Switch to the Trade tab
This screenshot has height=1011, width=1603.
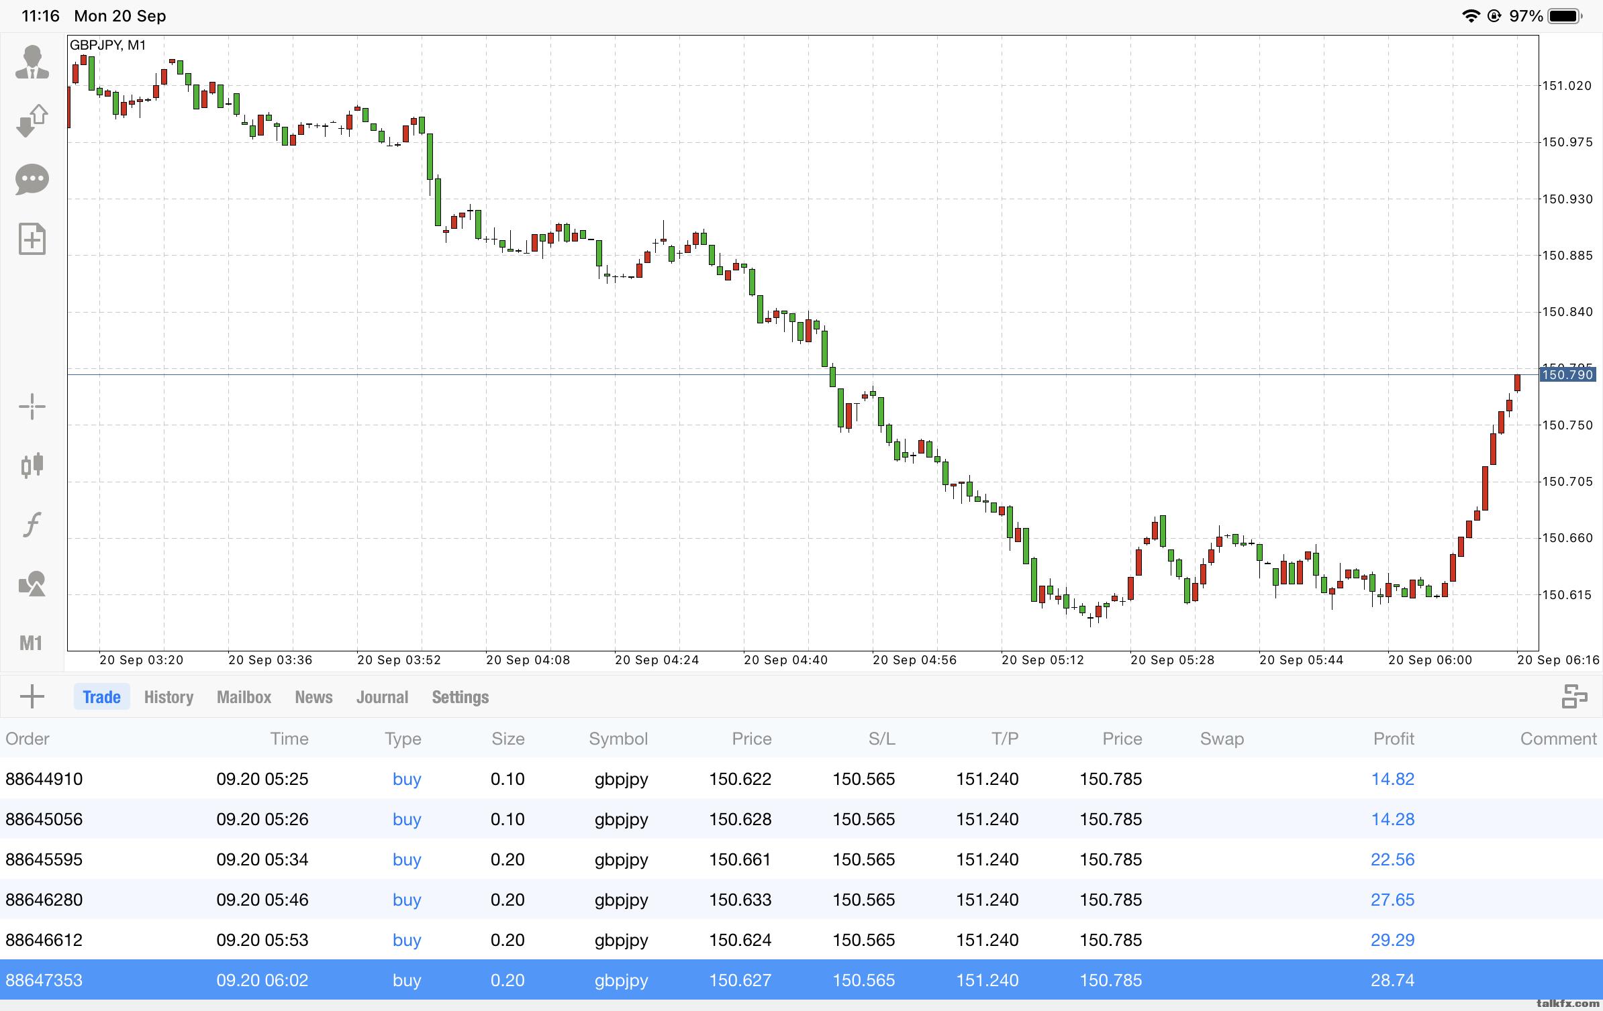(101, 697)
